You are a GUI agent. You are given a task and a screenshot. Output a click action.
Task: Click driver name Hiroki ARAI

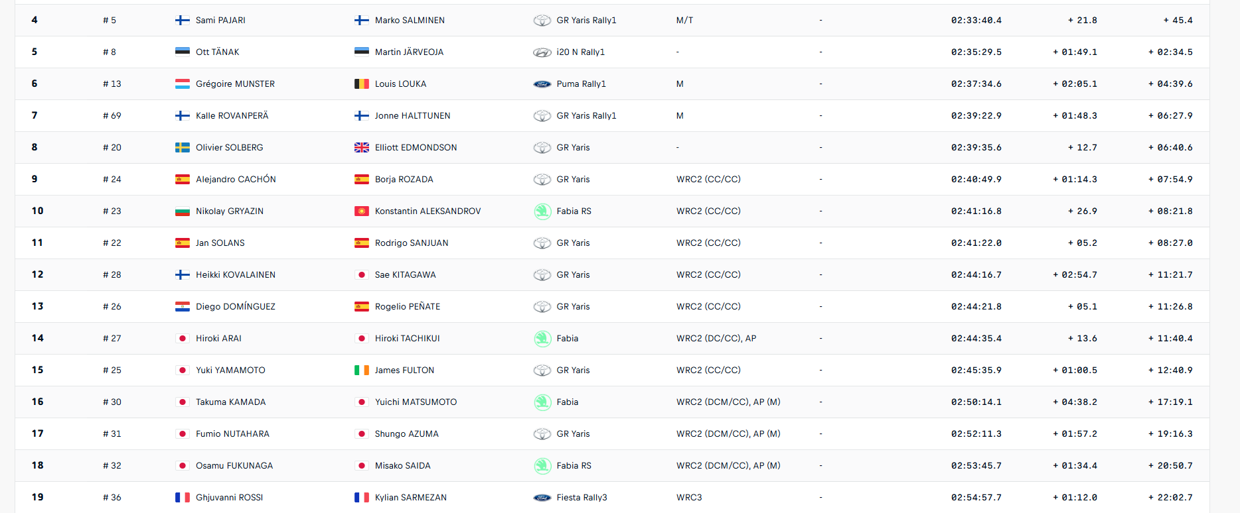tap(218, 339)
